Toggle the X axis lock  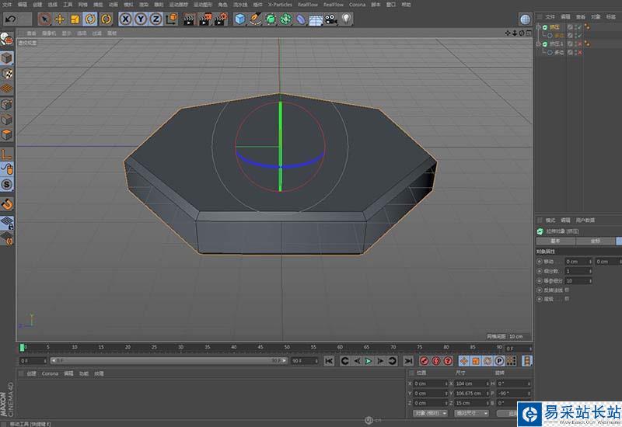pyautogui.click(x=125, y=18)
